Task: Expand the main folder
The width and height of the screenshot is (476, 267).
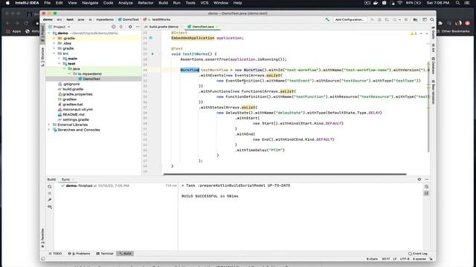Action: [x=59, y=59]
